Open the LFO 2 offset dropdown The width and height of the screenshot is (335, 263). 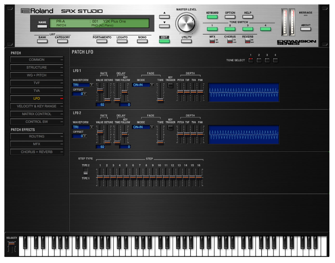(80, 136)
